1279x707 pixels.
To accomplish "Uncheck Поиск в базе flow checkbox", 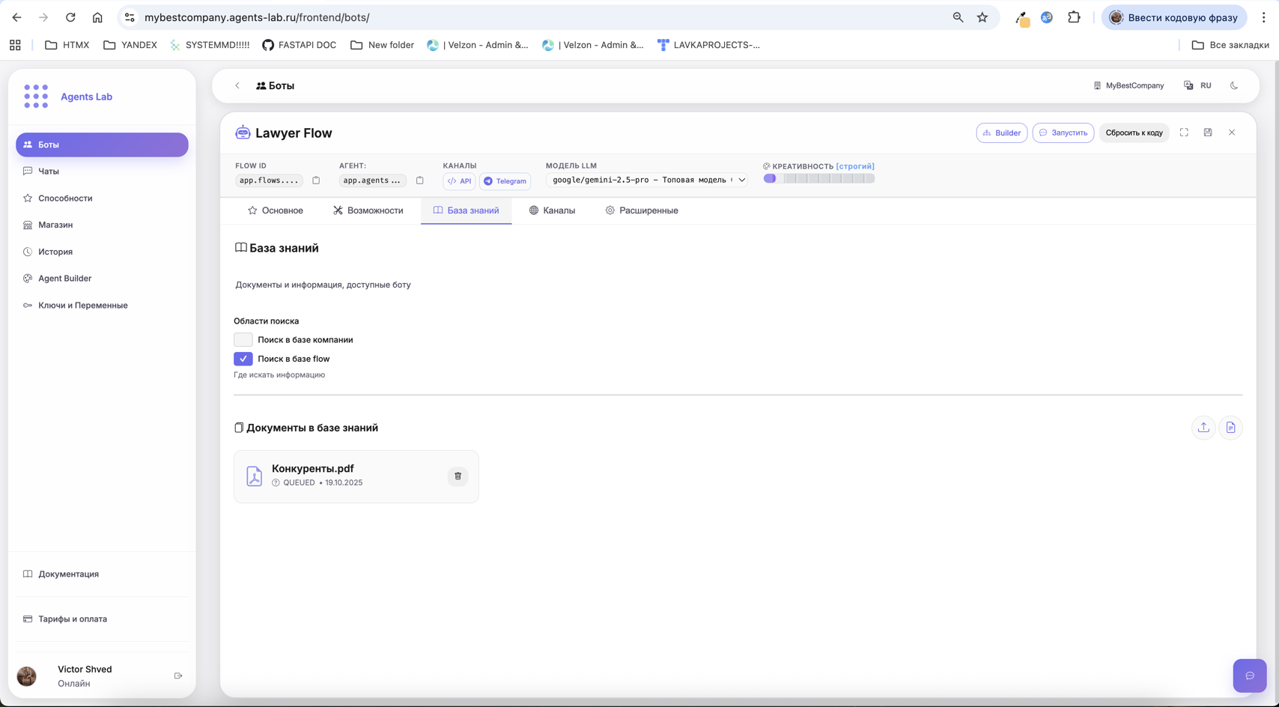I will (x=243, y=359).
